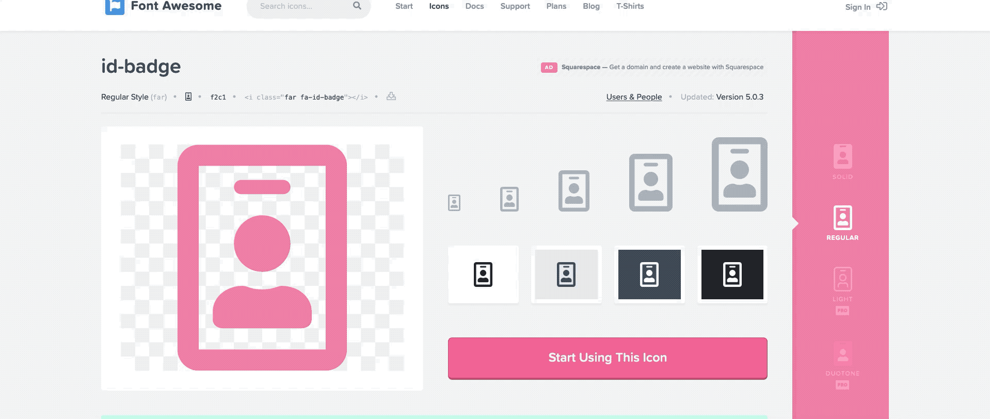Screen dimensions: 990x419
Task: Select the white background preview swatch
Action: 483,275
